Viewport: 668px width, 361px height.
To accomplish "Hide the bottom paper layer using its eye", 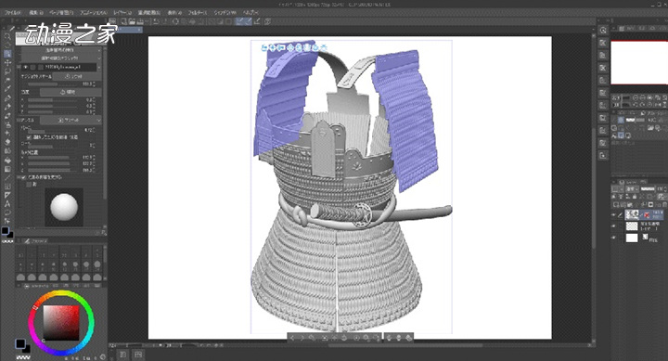I will click(614, 238).
